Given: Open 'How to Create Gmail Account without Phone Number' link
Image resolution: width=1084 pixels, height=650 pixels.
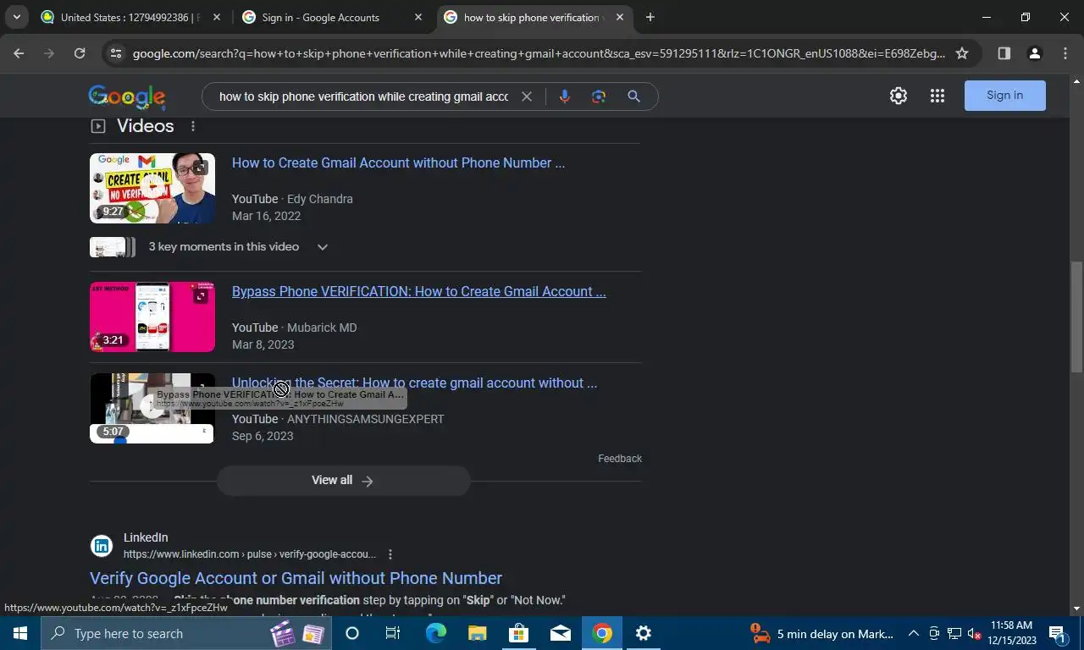Looking at the screenshot, I should pos(398,162).
